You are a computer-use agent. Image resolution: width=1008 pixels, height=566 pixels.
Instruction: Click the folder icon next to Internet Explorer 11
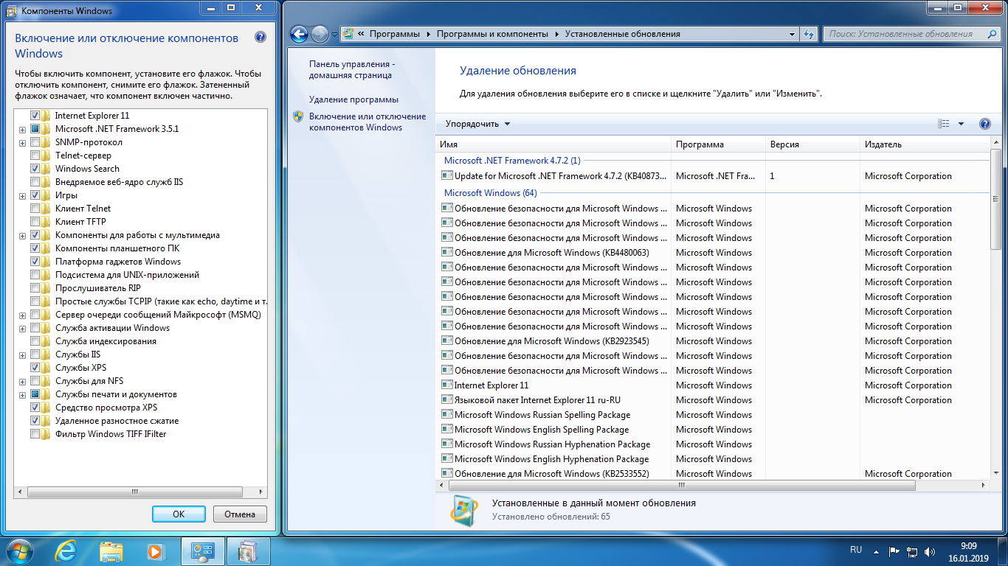click(x=47, y=116)
